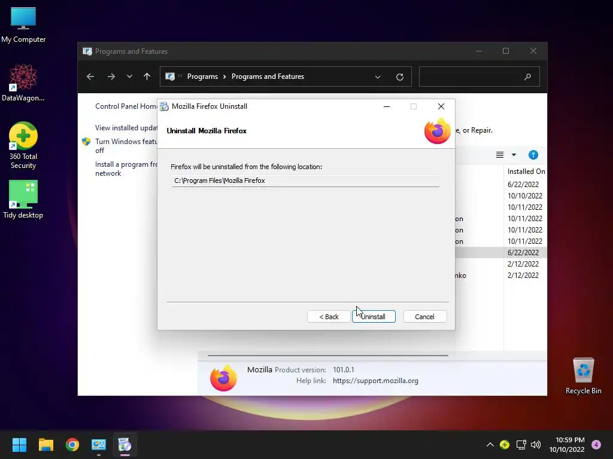Switch to the Firefox uninstaller taskbar icon
This screenshot has width=613, height=459.
[125, 445]
